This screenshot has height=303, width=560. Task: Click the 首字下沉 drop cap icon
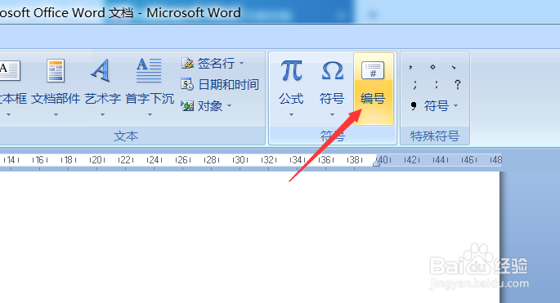click(150, 71)
